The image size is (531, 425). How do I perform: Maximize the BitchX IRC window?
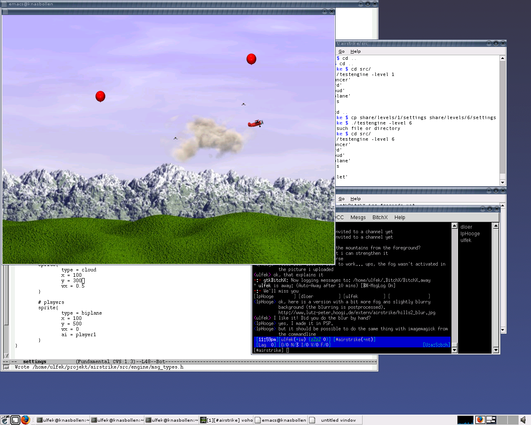tap(490, 209)
